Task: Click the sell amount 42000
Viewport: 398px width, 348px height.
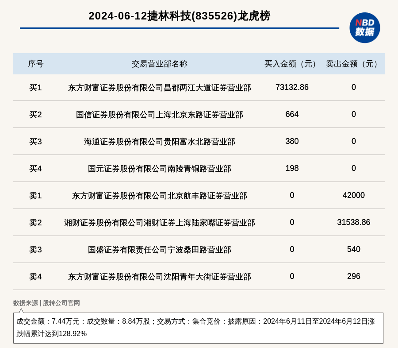Action: pos(354,195)
